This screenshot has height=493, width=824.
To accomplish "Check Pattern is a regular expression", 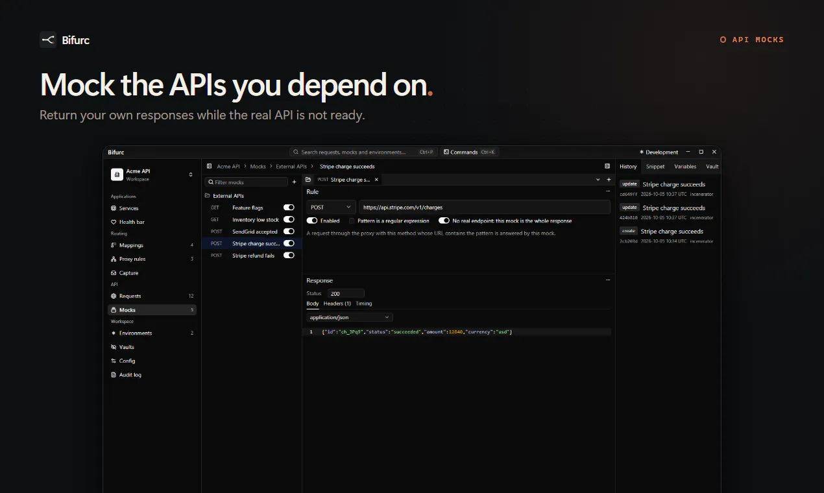I will 352,221.
